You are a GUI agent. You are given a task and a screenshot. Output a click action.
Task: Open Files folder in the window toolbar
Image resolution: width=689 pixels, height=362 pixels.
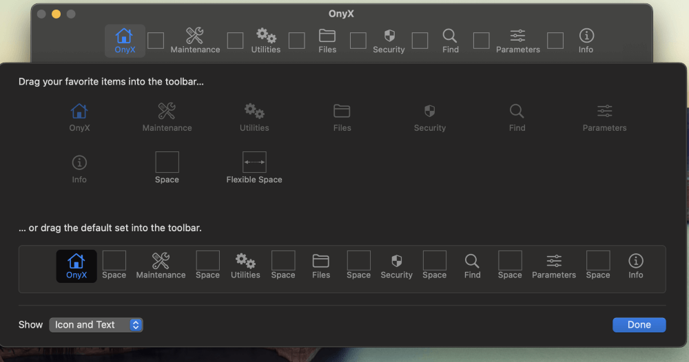pyautogui.click(x=327, y=41)
